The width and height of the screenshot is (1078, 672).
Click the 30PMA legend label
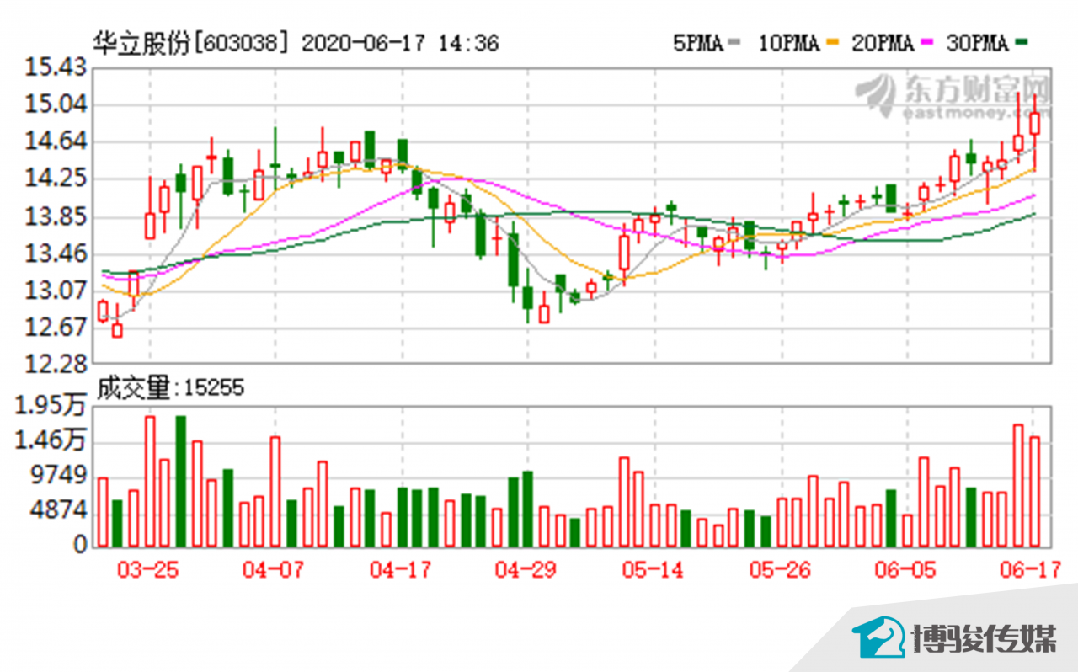pyautogui.click(x=977, y=44)
